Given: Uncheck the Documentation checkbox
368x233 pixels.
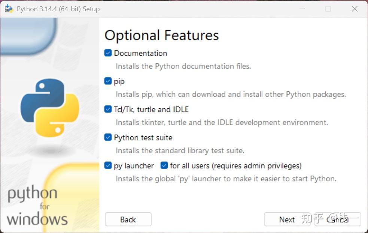Looking at the screenshot, I should click(x=108, y=53).
